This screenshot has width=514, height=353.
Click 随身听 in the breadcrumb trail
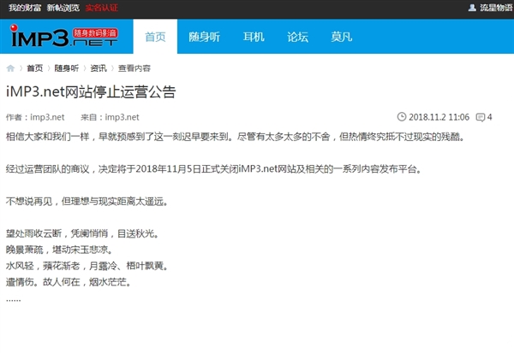[67, 68]
